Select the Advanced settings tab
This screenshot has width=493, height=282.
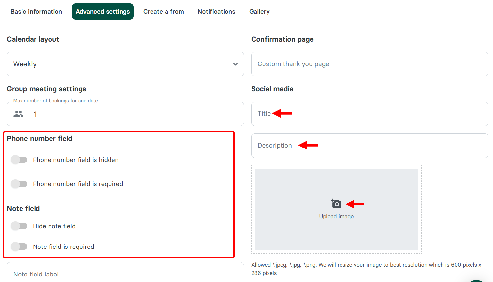click(x=103, y=11)
